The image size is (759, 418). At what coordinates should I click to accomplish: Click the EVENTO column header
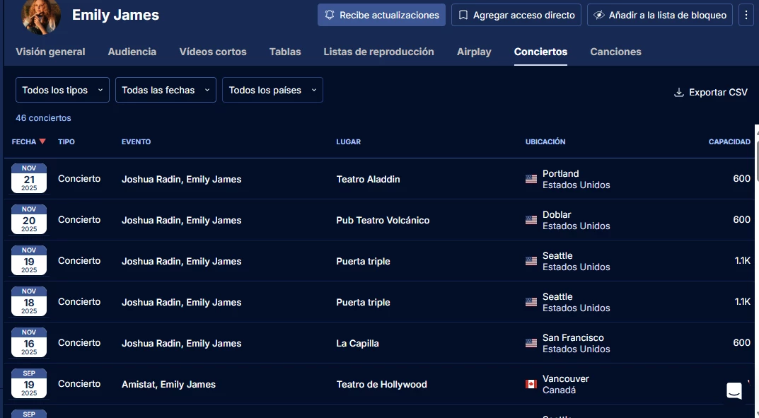coord(136,141)
